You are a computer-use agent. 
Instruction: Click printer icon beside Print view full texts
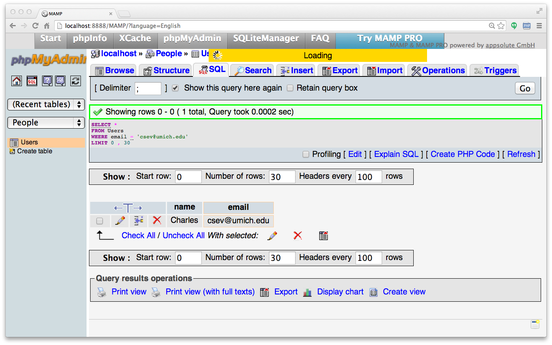(x=156, y=292)
